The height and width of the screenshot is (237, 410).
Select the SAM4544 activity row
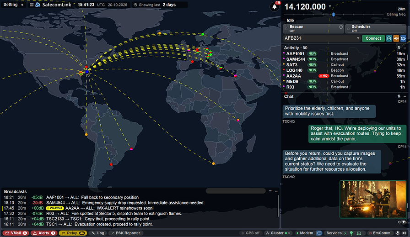[344, 59]
